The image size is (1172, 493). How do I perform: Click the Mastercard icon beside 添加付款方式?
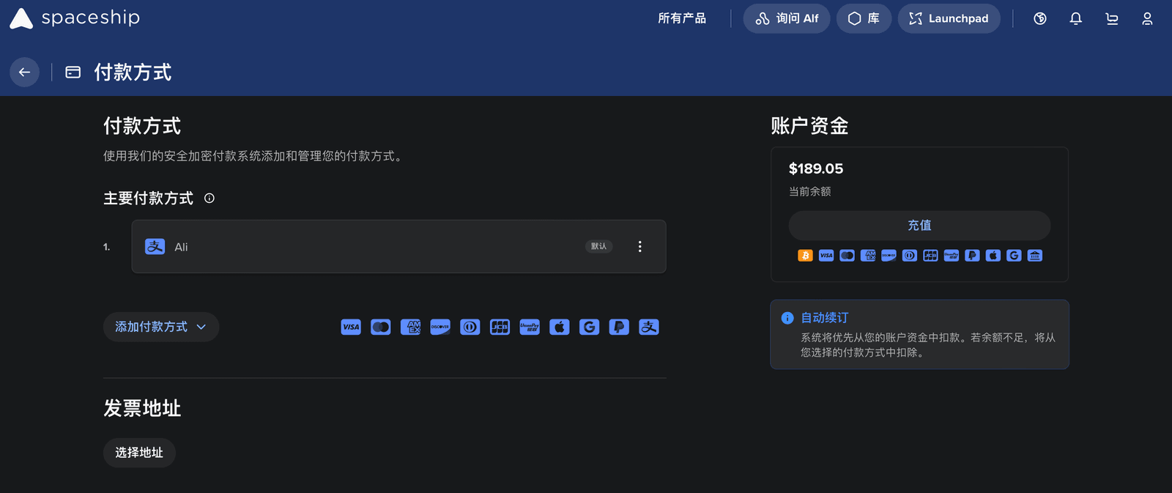point(381,327)
